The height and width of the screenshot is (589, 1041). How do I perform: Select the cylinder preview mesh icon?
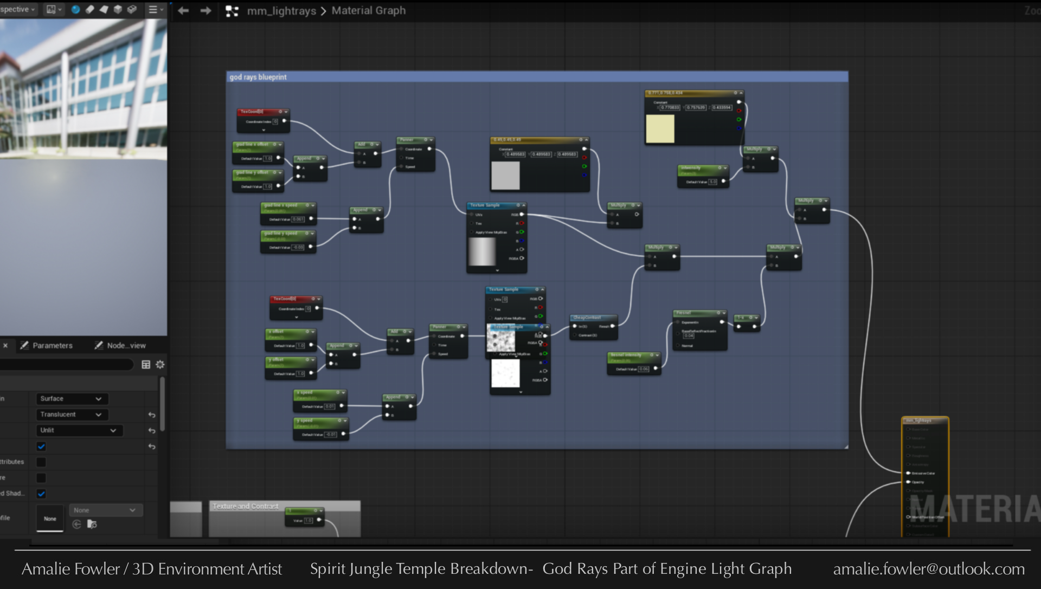[90, 9]
